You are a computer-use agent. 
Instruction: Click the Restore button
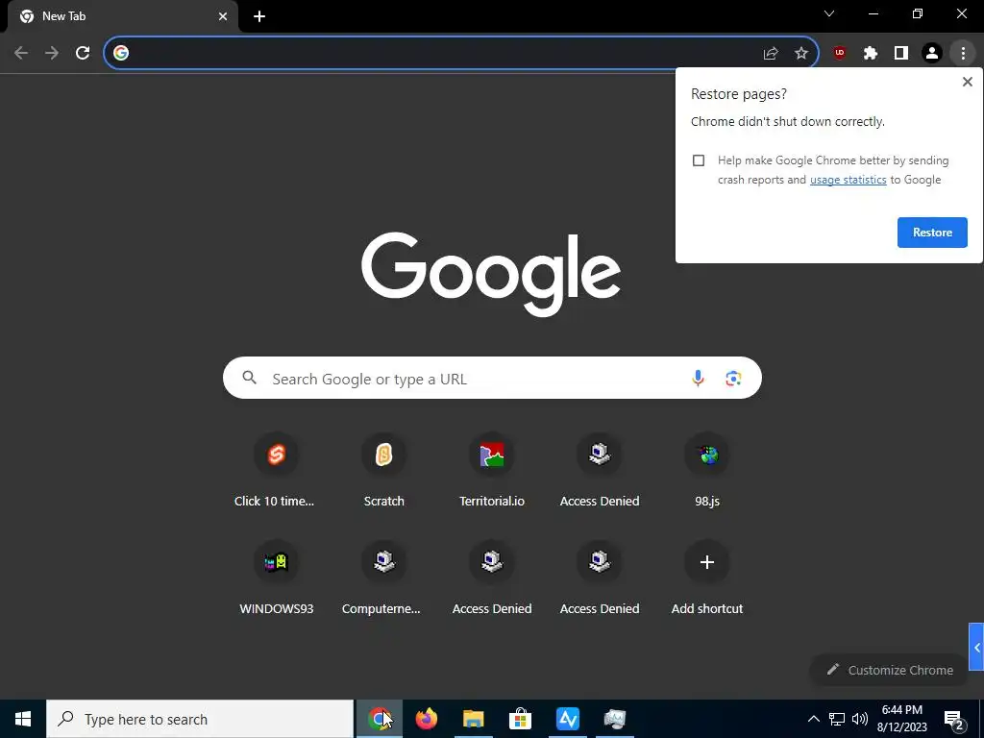932,233
